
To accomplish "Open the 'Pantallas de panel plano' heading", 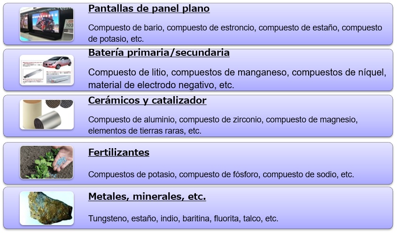I will (x=149, y=8).
